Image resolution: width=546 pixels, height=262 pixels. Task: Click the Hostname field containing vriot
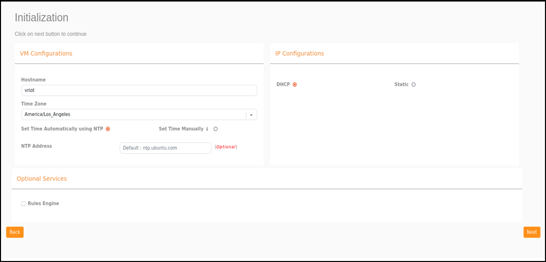139,90
